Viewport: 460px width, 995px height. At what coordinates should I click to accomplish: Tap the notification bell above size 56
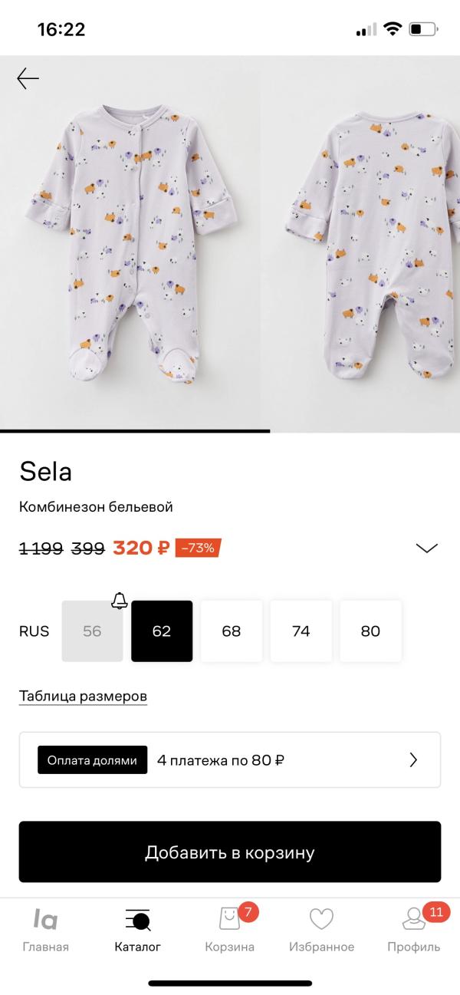[119, 600]
